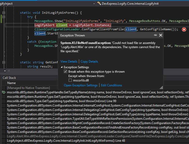This screenshot has height=144, width=189.
Task: Select the FindAndEnsureFactoryRecord stack frame
Action: pyautogui.click(x=97, y=127)
